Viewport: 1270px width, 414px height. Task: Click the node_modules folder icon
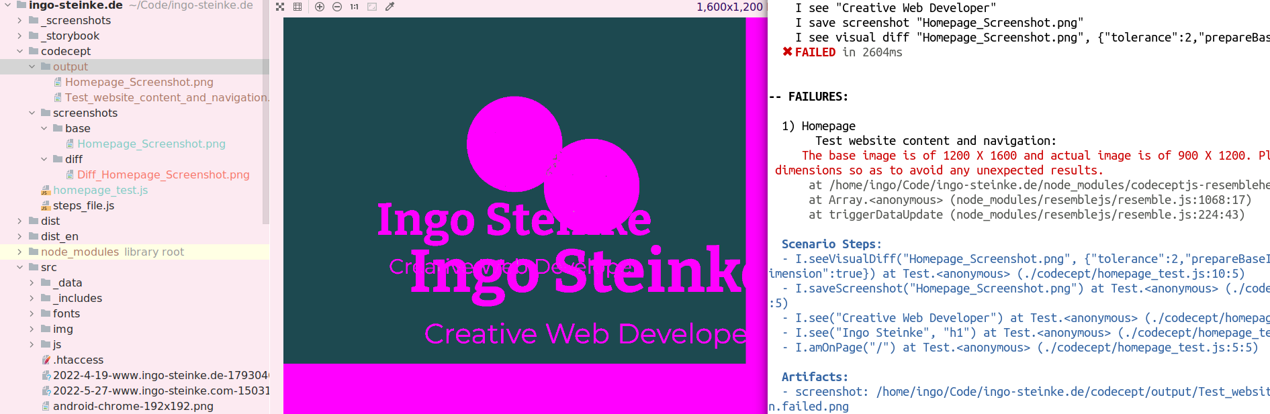click(x=34, y=252)
